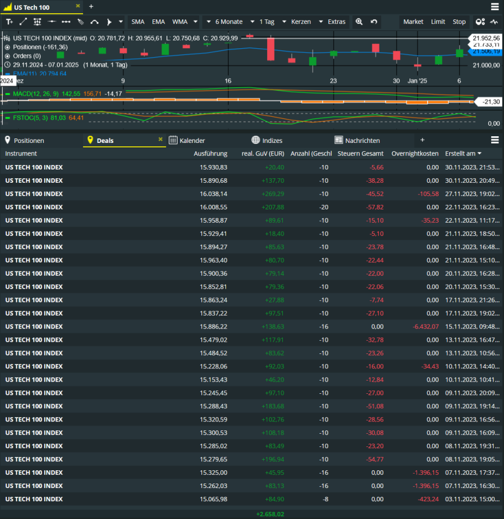The height and width of the screenshot is (519, 504).
Task: Switch to the Positionen tab
Action: [29, 141]
